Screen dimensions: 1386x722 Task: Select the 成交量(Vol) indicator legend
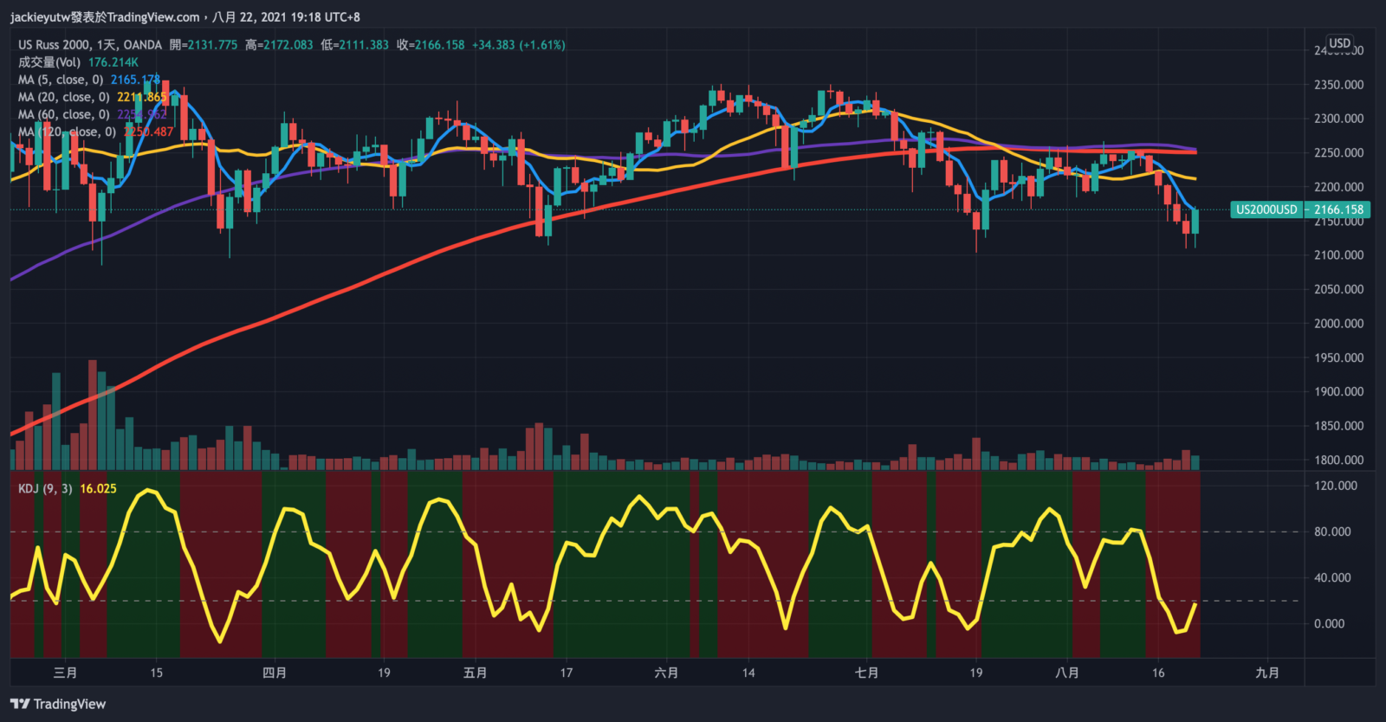click(49, 62)
